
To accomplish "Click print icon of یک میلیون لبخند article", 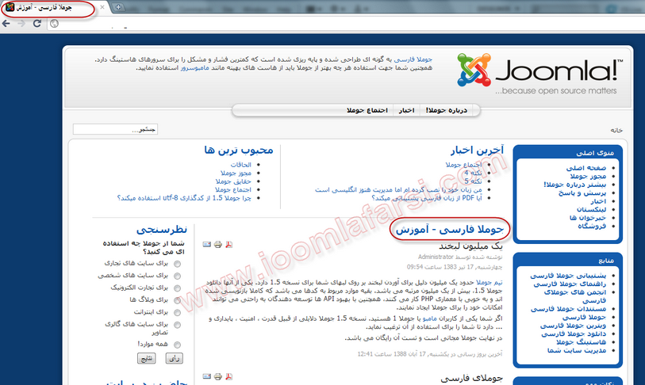I will pos(218,245).
